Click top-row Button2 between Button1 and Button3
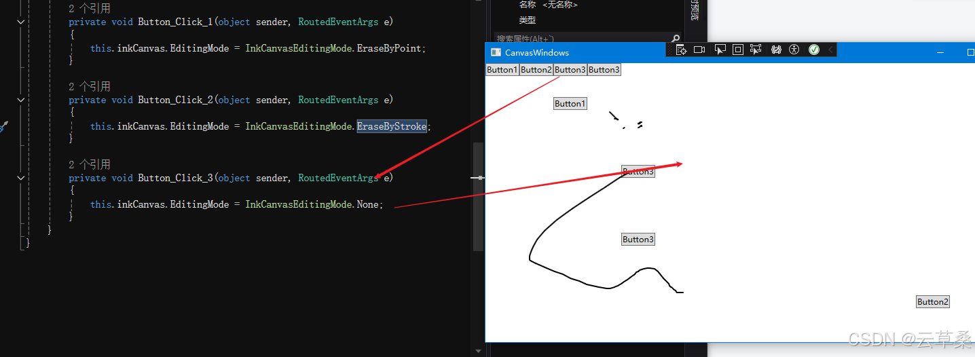Viewport: 975px width, 357px height. click(536, 70)
